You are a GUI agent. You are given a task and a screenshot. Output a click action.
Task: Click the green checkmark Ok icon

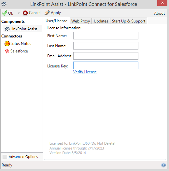point(5,13)
